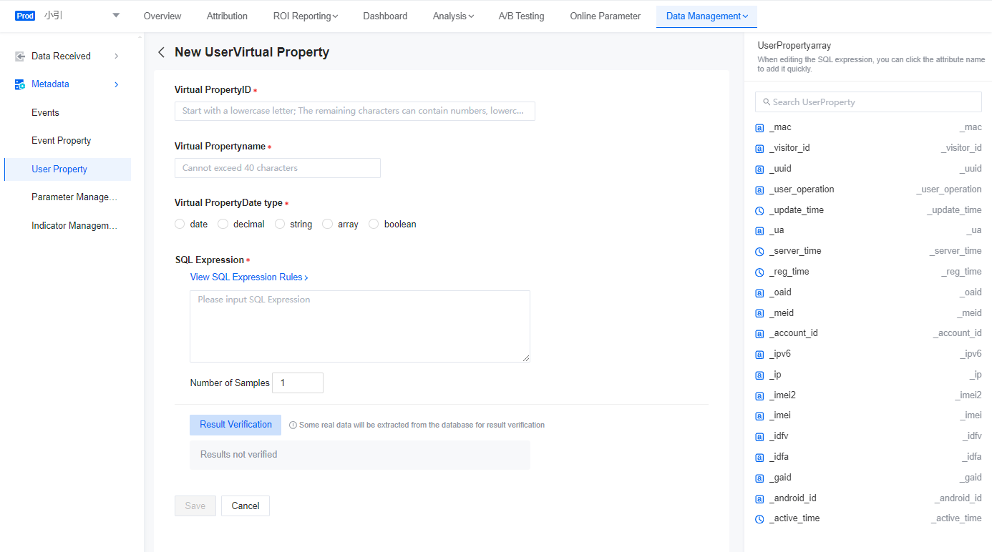
Task: Select the string data type option
Action: click(x=280, y=224)
